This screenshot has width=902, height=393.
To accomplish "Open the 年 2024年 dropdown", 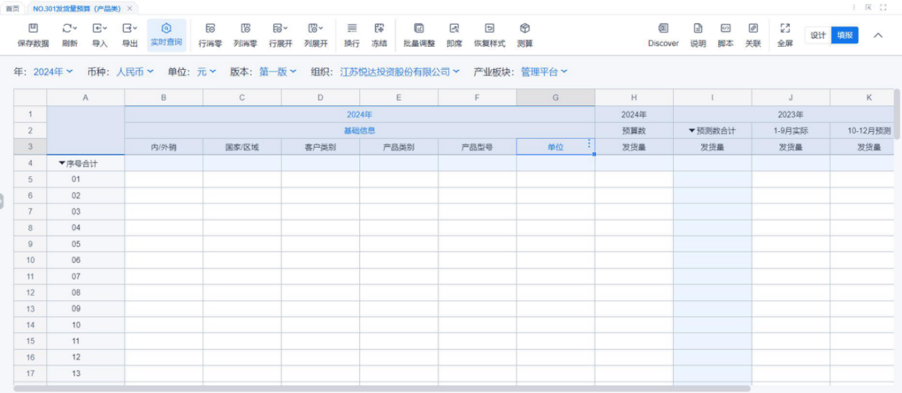I will (x=53, y=72).
